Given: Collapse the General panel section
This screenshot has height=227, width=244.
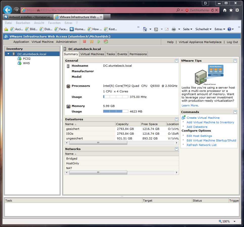Looking at the screenshot, I should click(x=177, y=61).
